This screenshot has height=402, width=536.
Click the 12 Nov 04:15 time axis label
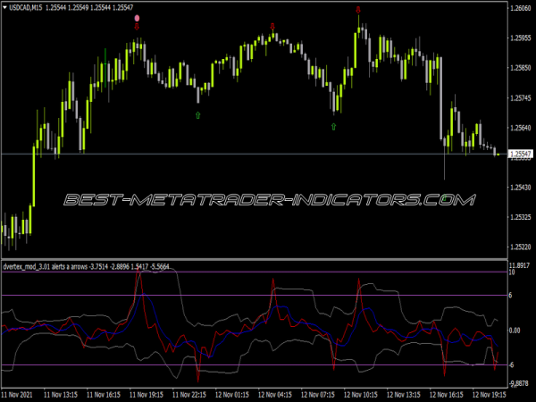(x=275, y=395)
